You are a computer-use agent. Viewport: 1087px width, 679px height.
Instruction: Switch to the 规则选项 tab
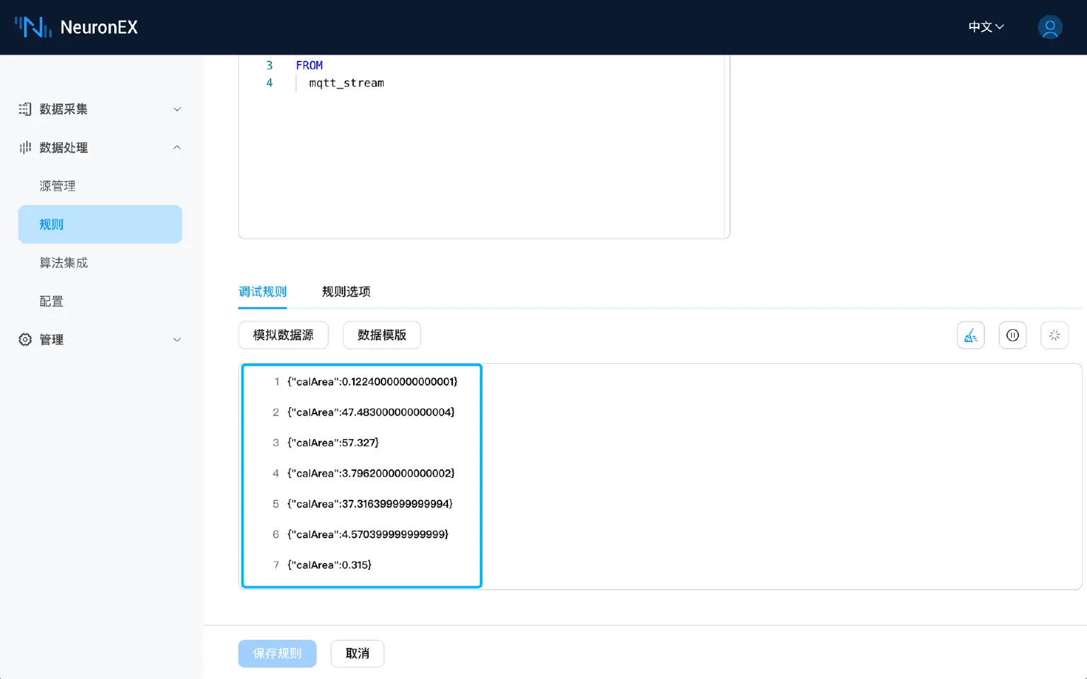(x=346, y=291)
